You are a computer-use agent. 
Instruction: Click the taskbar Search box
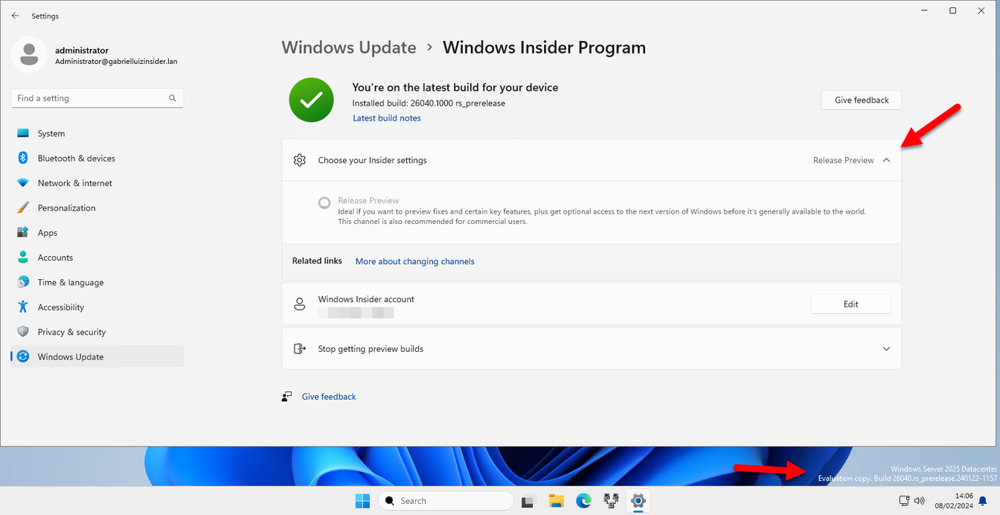446,501
